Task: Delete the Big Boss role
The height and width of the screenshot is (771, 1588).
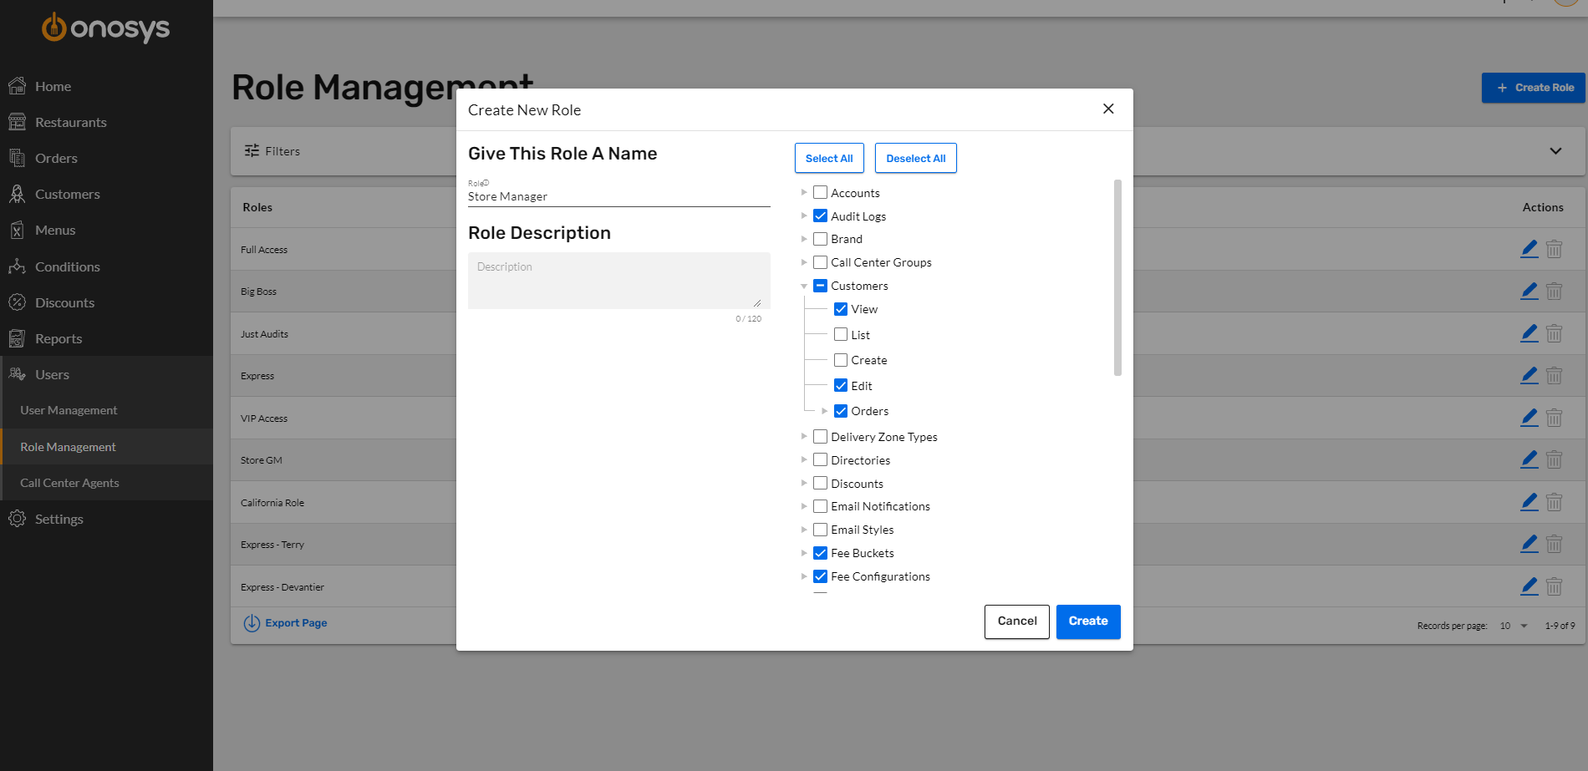Action: click(1555, 291)
